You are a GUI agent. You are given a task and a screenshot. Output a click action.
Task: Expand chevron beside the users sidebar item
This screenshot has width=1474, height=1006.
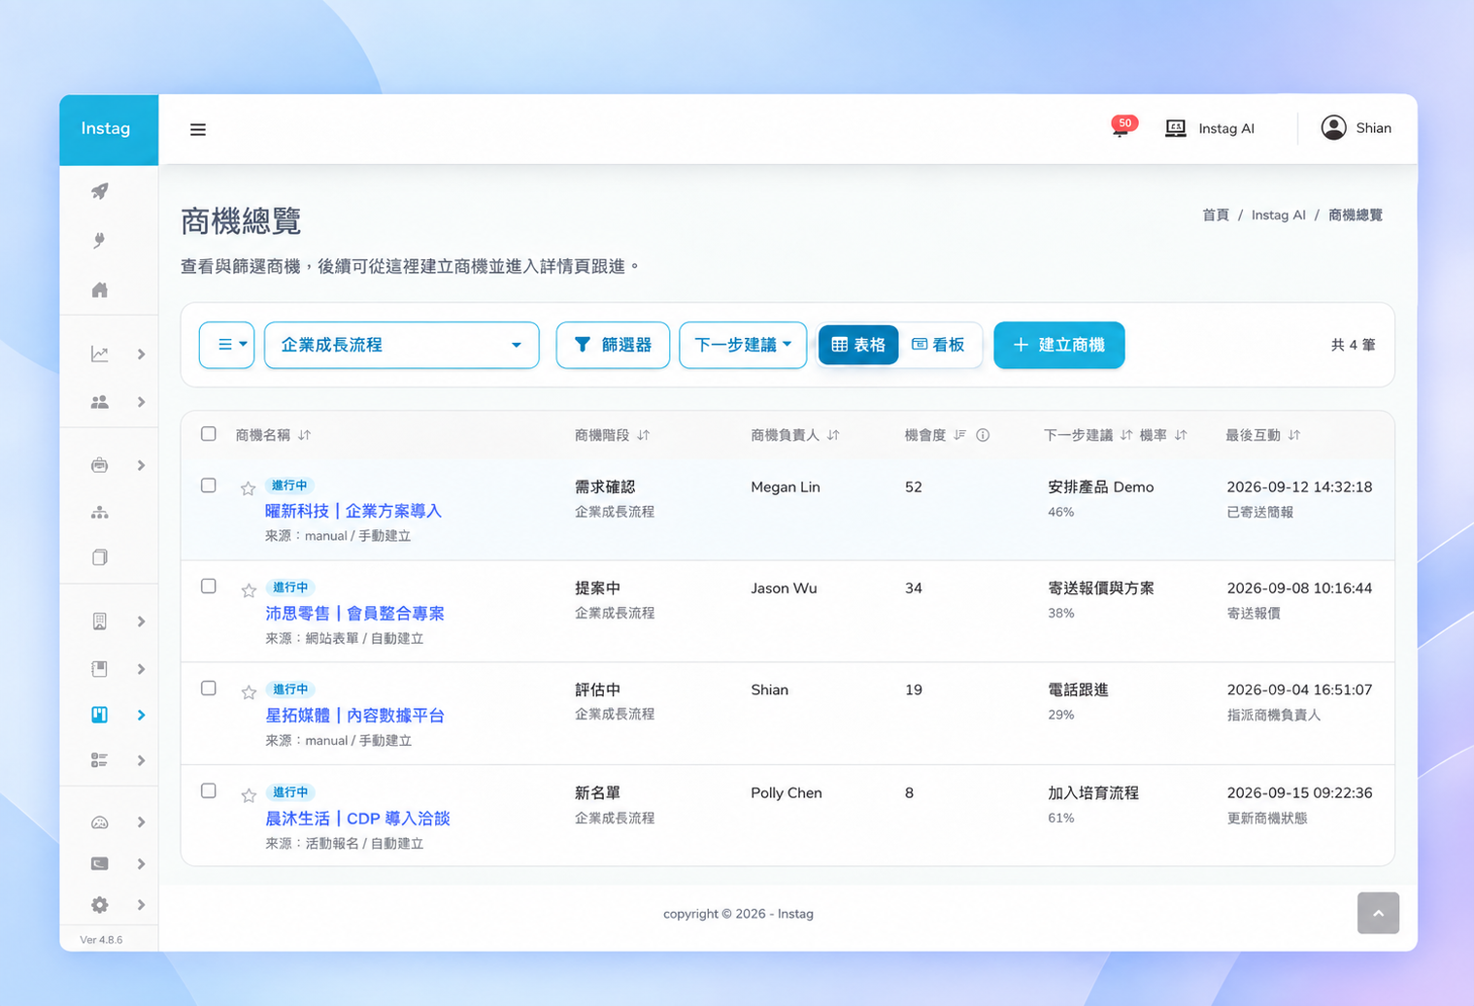pos(141,402)
